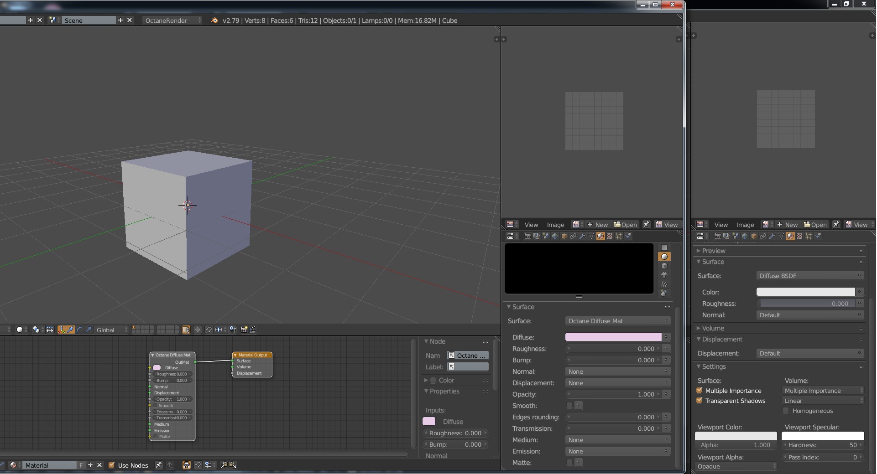The width and height of the screenshot is (877, 474).
Task: Collapse the Properties panel in node sidebar
Action: point(444,391)
